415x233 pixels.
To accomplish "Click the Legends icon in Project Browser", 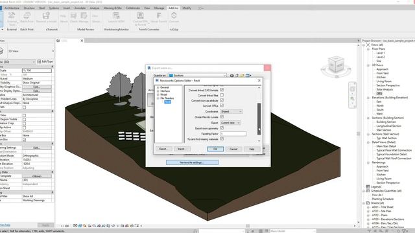I will [368, 187].
